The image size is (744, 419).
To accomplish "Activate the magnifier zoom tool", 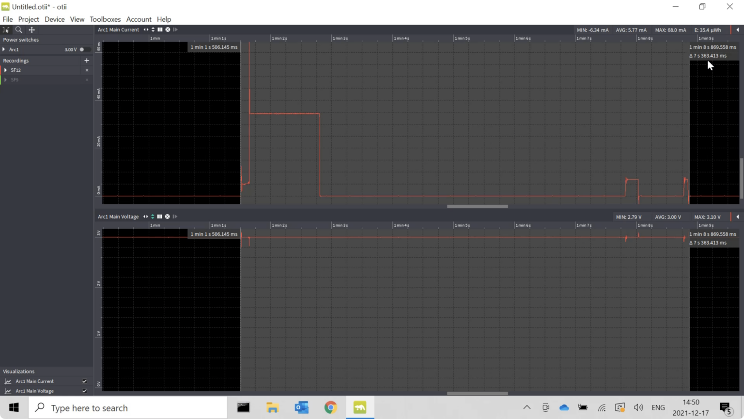I will click(x=19, y=30).
